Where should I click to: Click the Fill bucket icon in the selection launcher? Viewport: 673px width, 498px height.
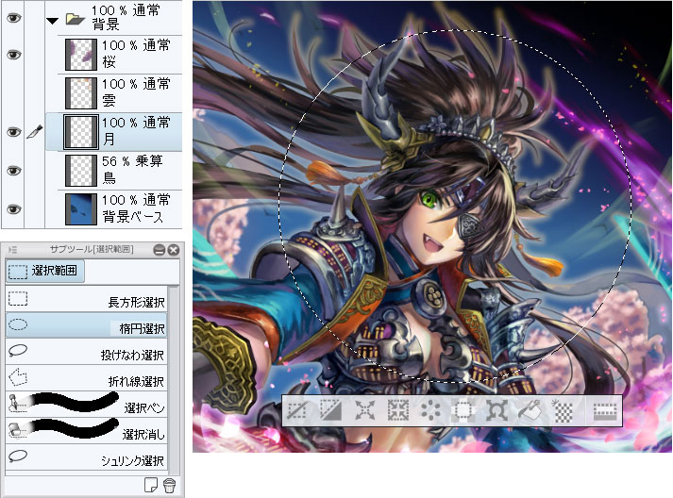(530, 411)
